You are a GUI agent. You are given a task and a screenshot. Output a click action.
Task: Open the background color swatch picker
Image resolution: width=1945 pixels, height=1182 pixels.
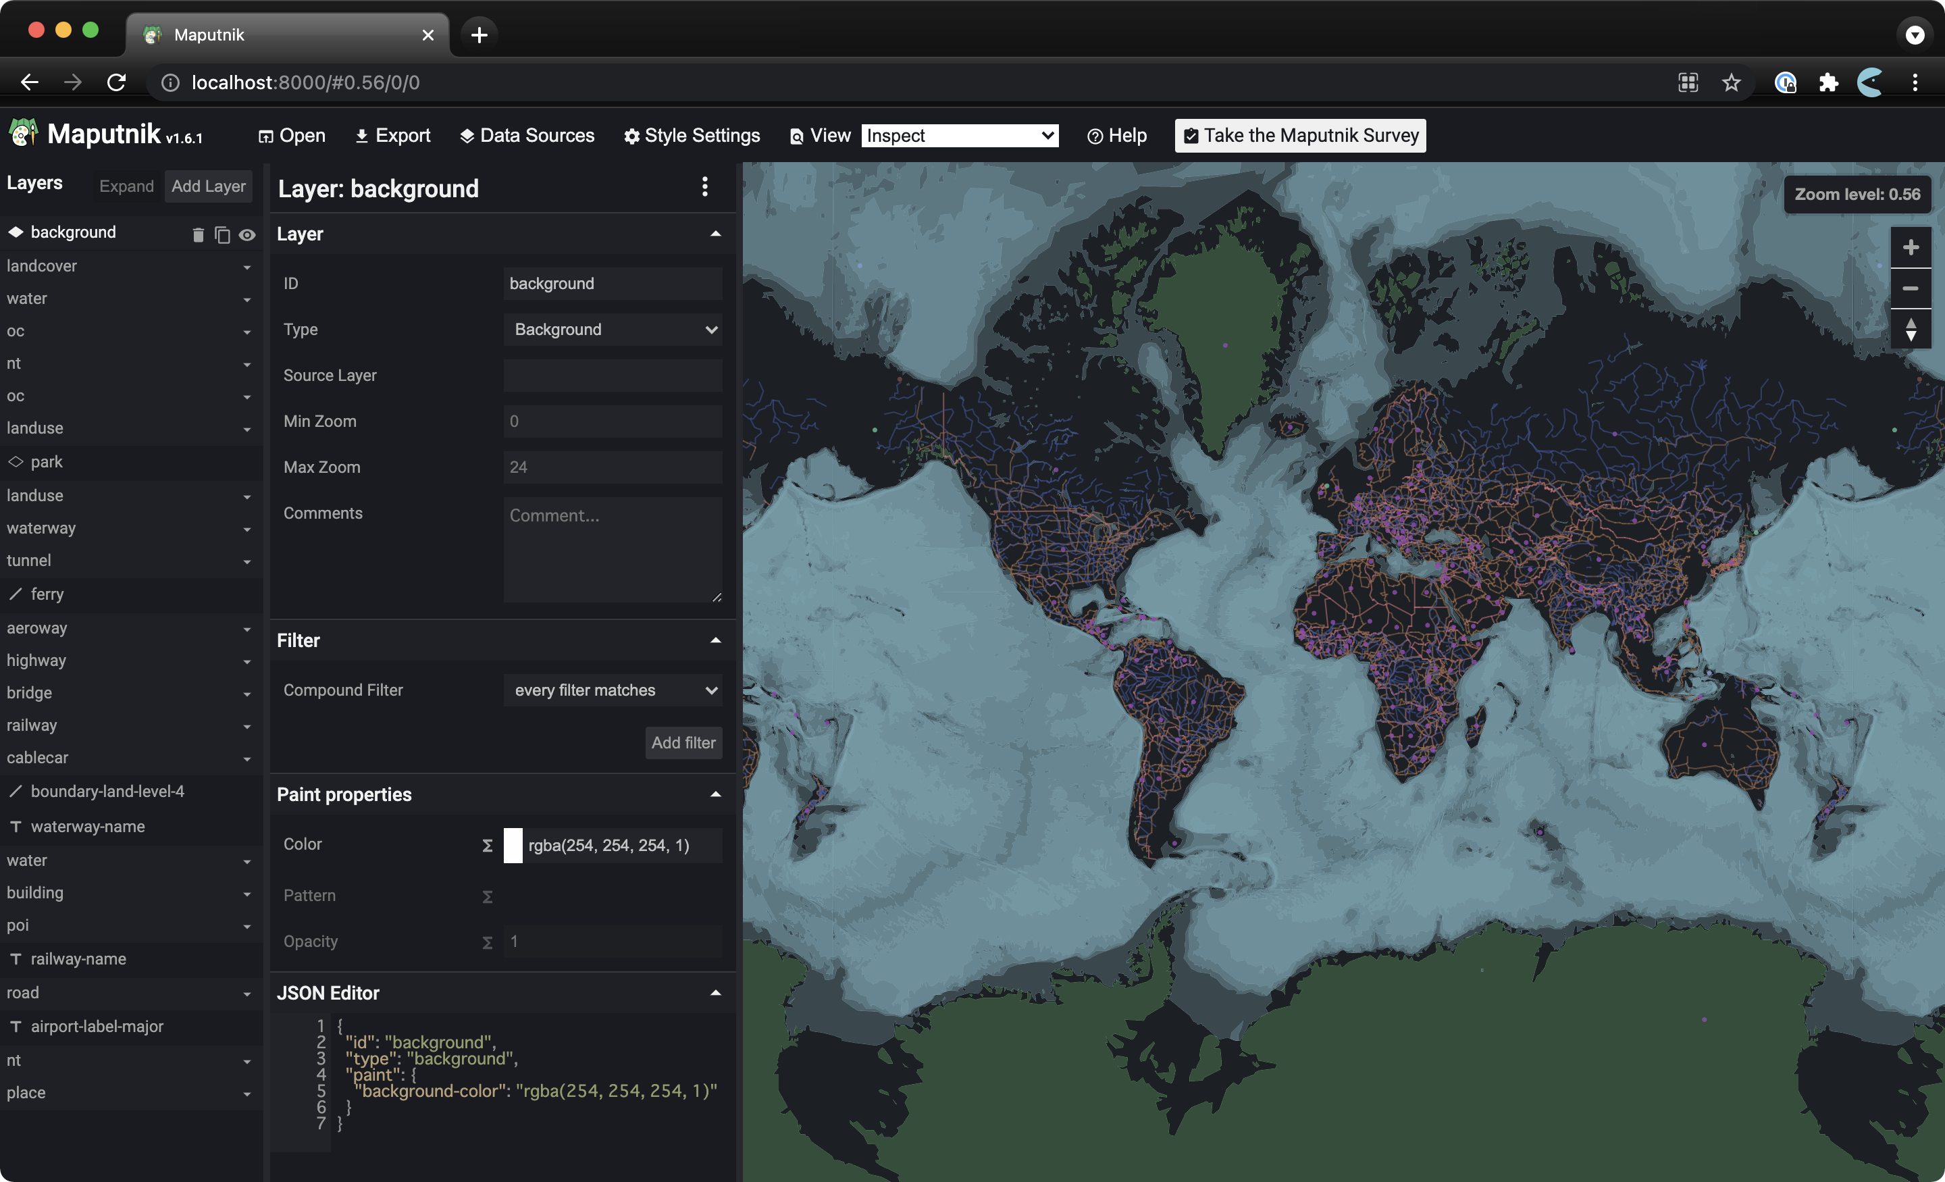pyautogui.click(x=513, y=845)
